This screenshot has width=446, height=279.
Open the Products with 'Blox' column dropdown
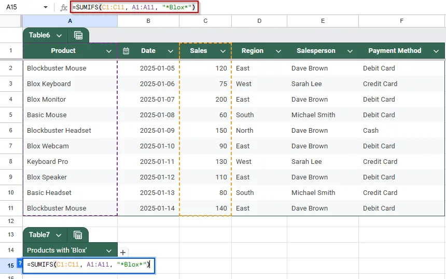pyautogui.click(x=109, y=250)
